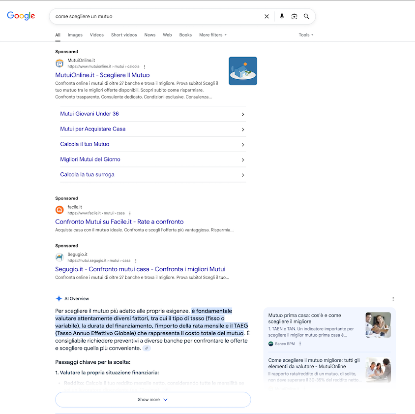The image size is (415, 414).
Task: Click the Banco BPM logo icon
Action: [x=271, y=344]
